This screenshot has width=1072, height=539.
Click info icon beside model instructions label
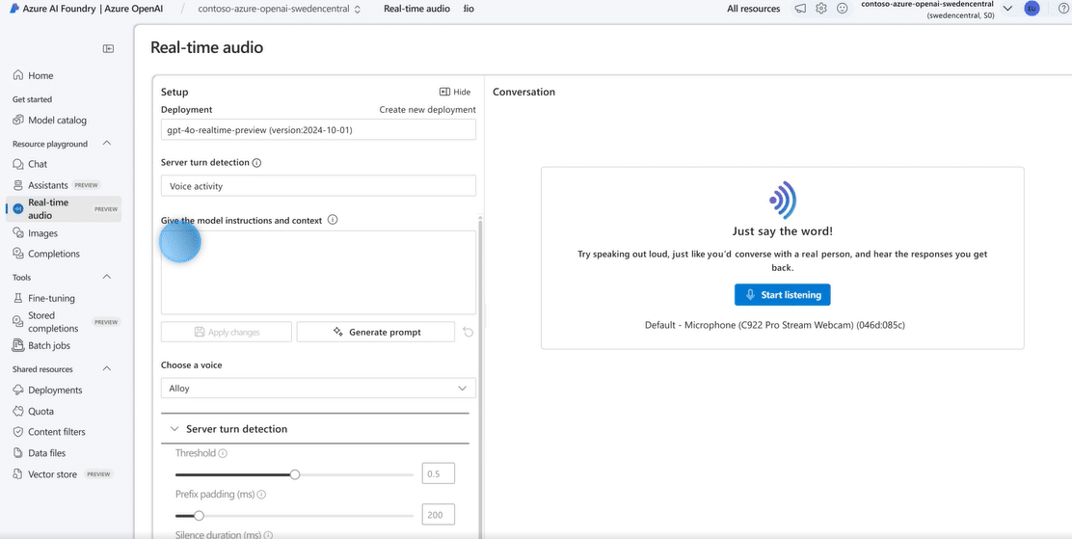333,220
